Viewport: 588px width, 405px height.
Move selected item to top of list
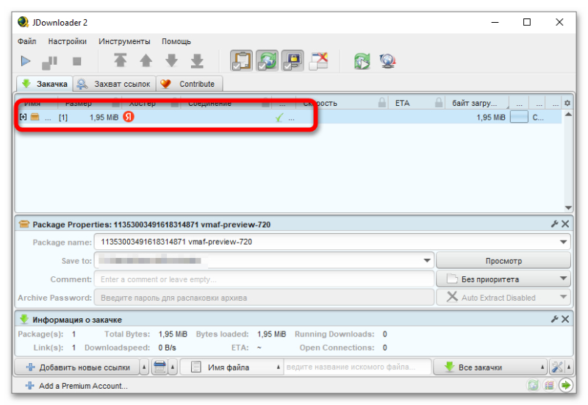pos(120,60)
